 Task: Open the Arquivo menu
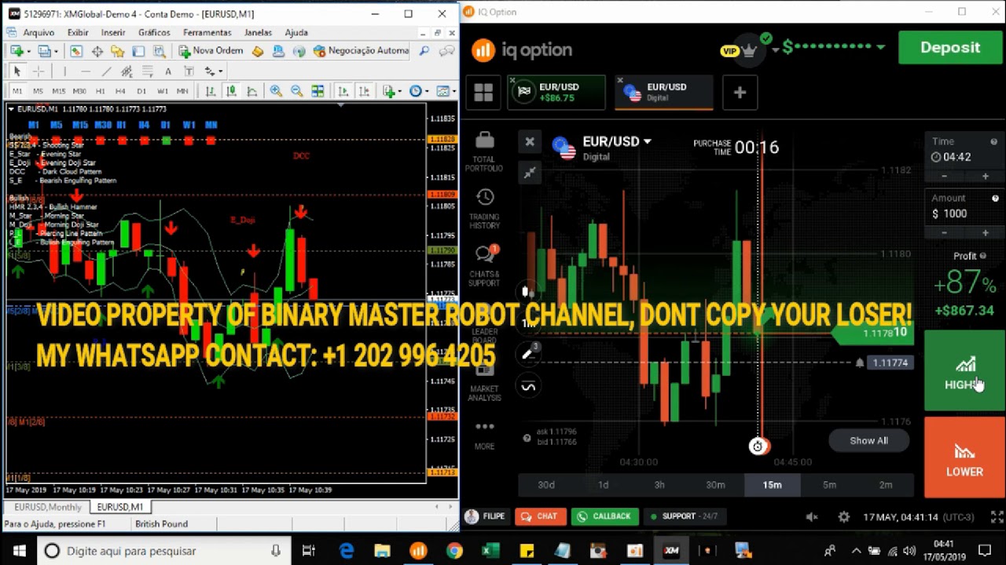[x=39, y=32]
